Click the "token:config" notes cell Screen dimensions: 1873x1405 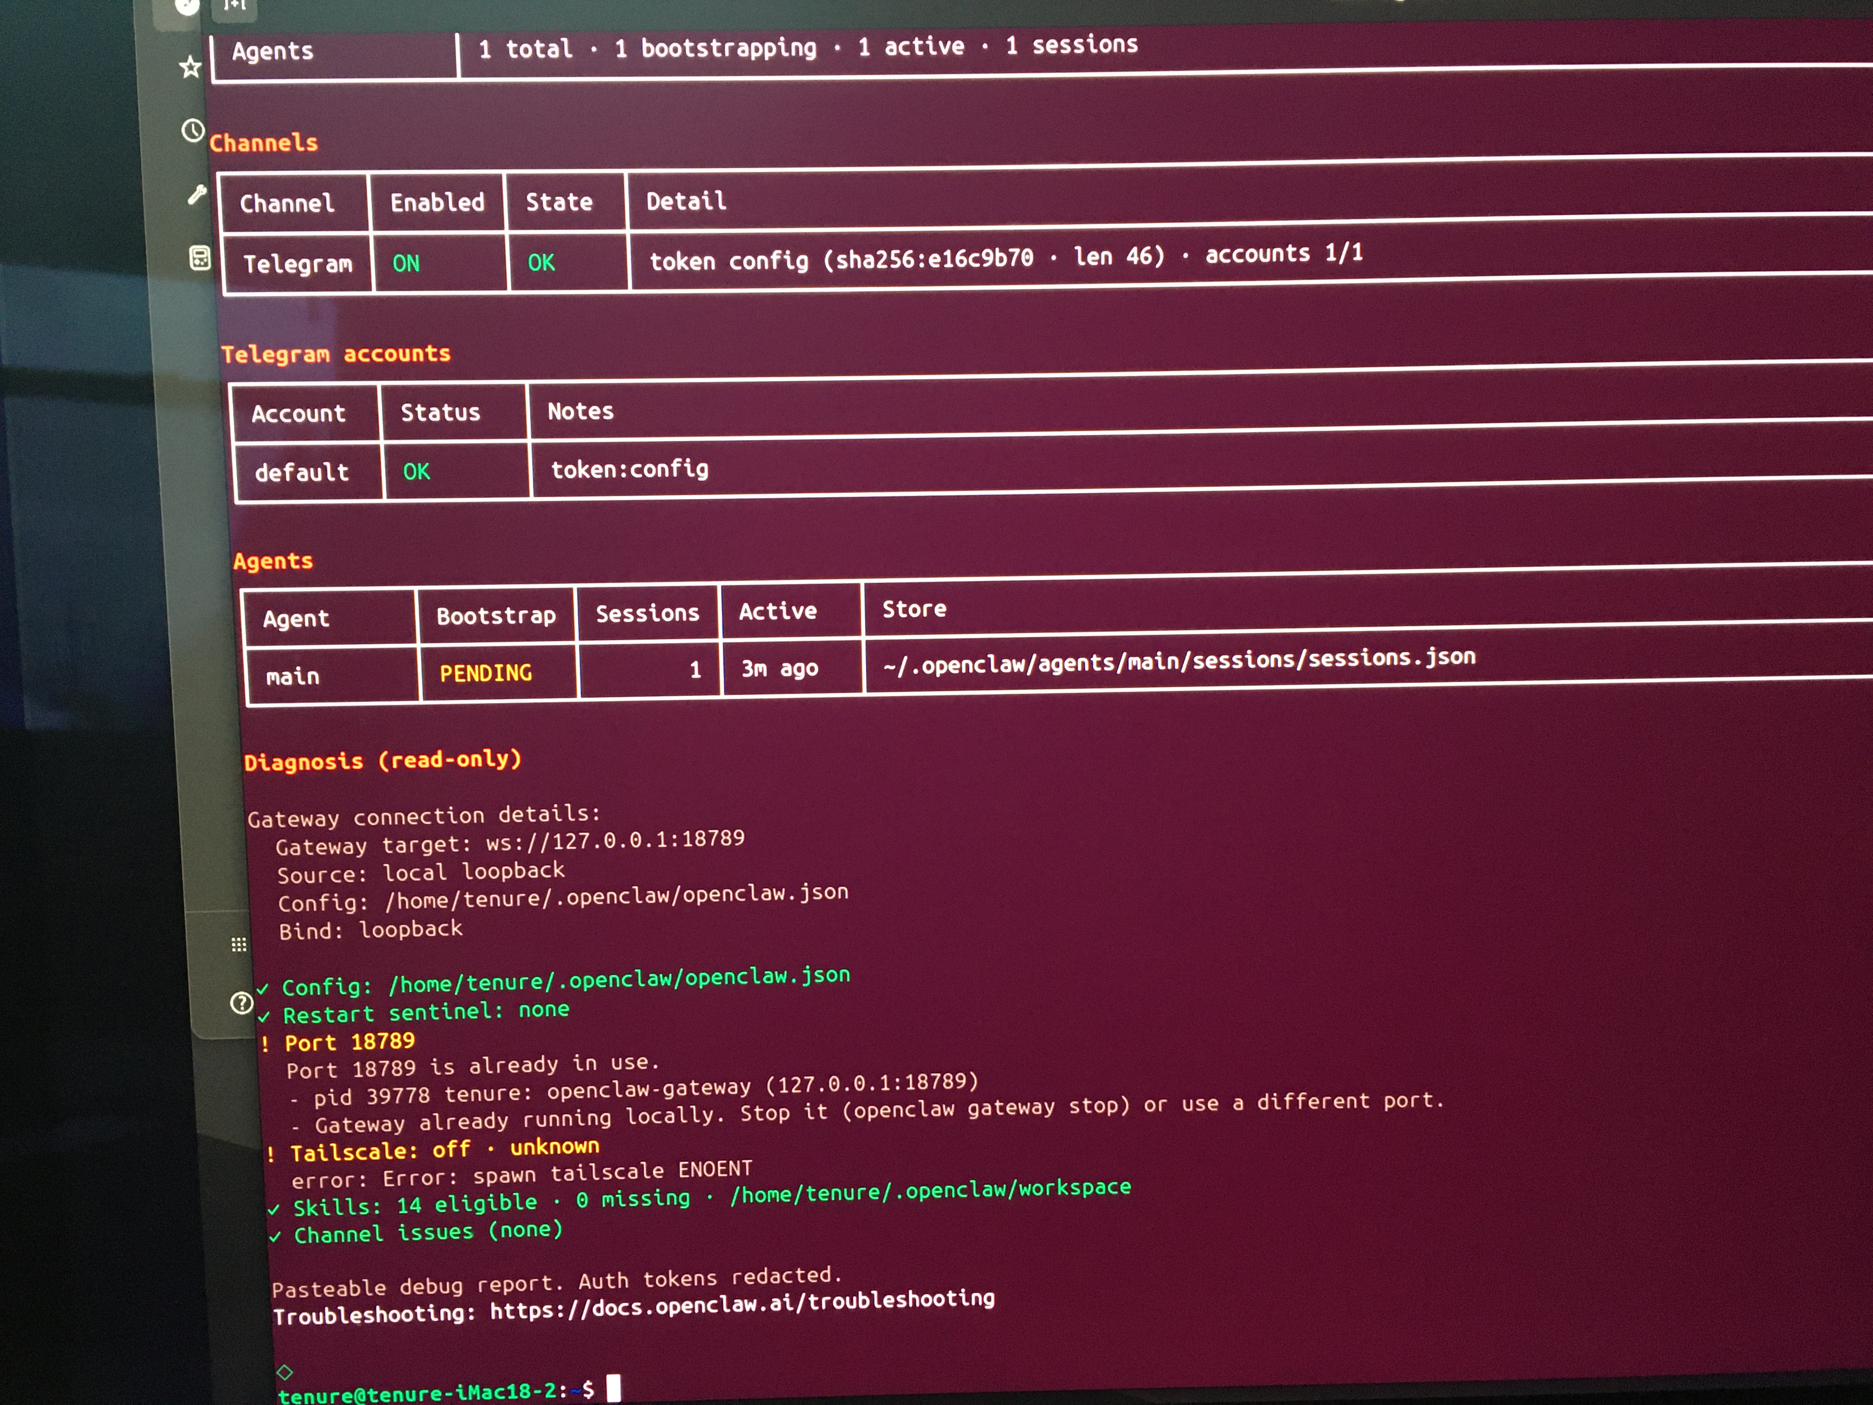click(x=629, y=469)
